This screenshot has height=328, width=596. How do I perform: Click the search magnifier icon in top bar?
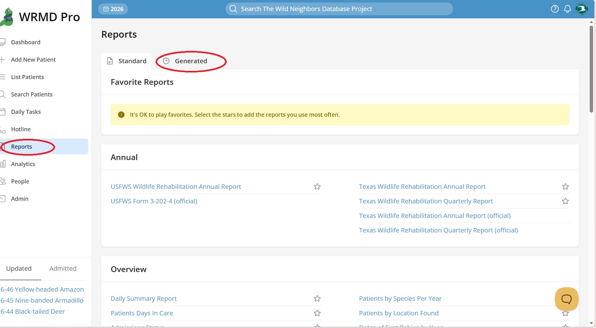(233, 9)
